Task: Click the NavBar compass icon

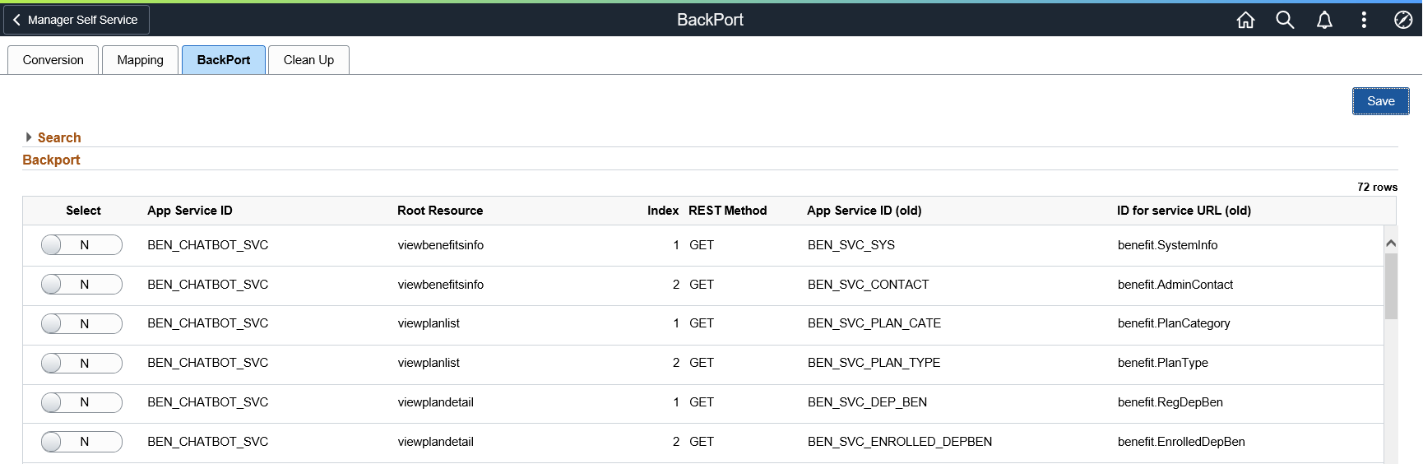Action: [1403, 20]
